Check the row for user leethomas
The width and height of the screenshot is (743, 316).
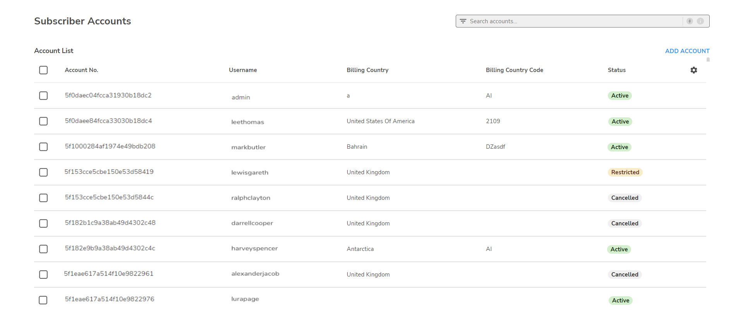pyautogui.click(x=43, y=121)
